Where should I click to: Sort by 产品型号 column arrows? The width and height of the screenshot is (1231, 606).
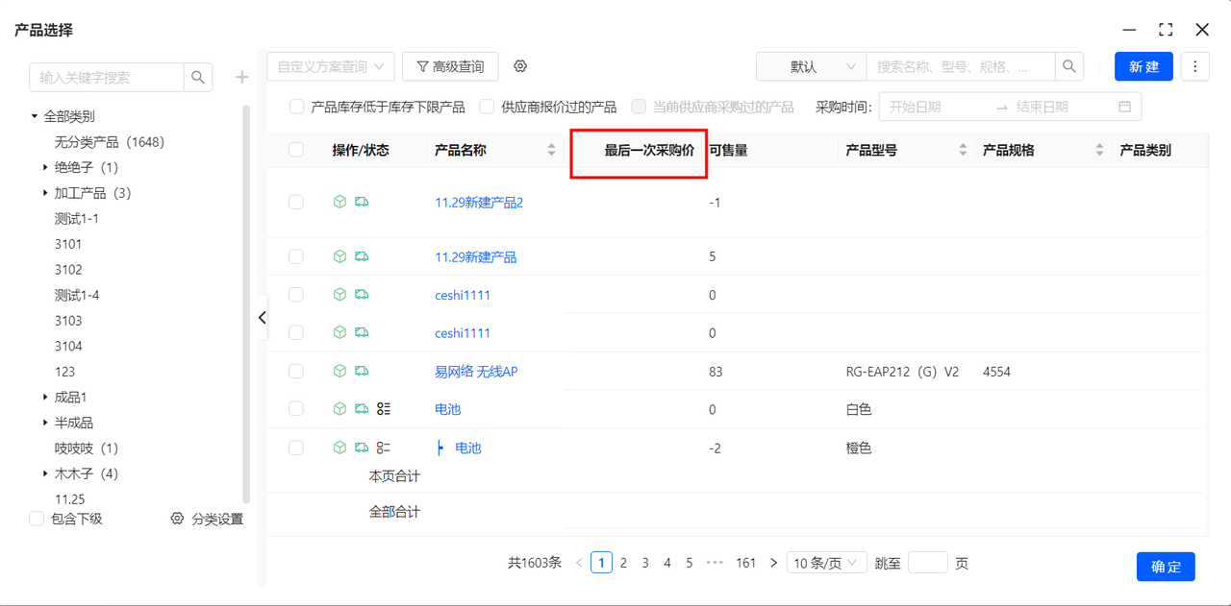964,150
